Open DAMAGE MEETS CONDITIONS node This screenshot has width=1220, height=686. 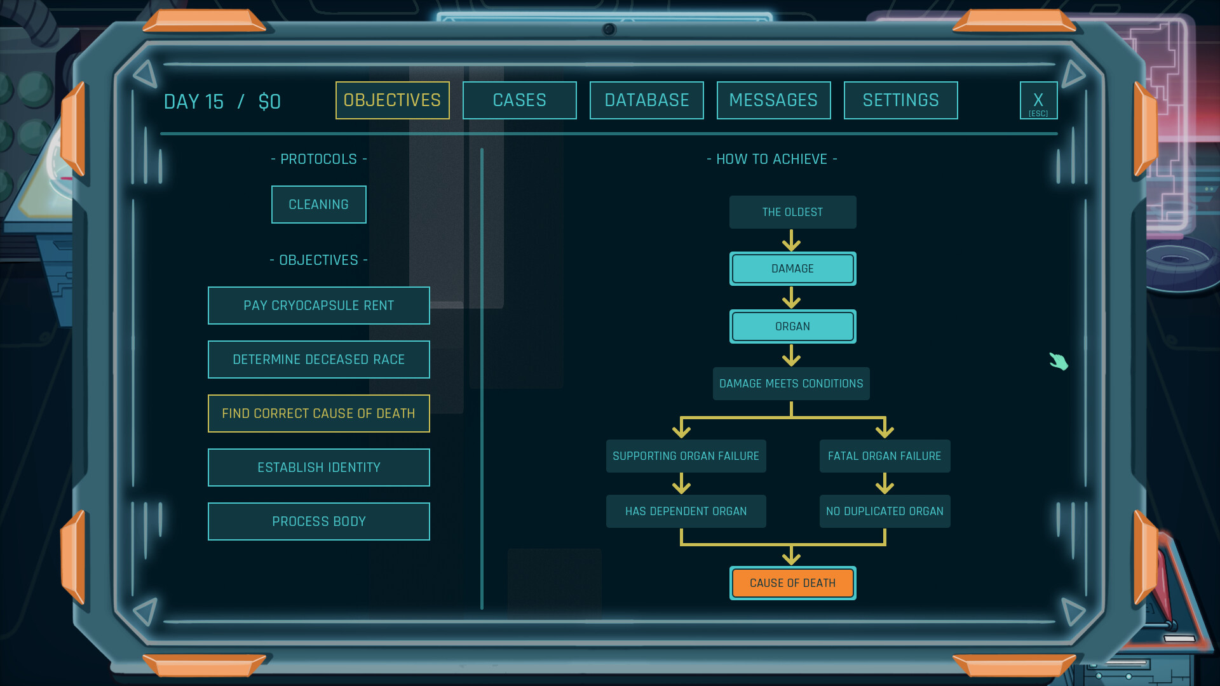tap(791, 383)
